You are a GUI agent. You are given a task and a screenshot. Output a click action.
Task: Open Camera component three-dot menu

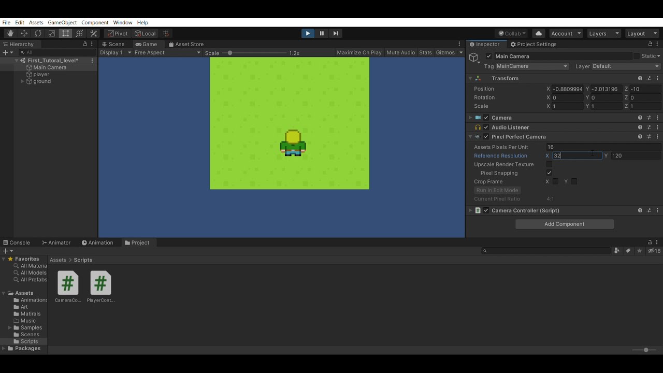[657, 118]
